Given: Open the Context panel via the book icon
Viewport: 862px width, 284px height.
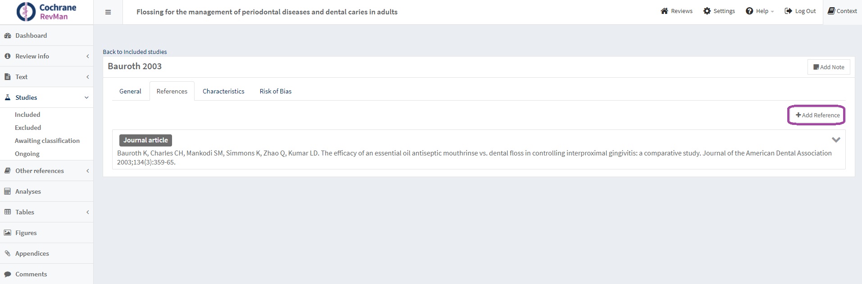Looking at the screenshot, I should 831,11.
